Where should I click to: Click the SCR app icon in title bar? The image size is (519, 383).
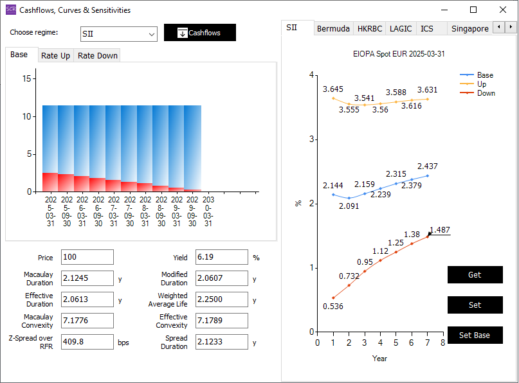point(10,10)
